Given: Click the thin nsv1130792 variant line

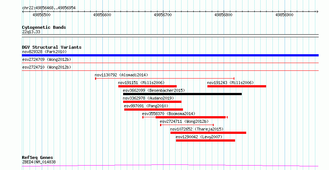Looking at the screenshot, I should tap(165, 79).
